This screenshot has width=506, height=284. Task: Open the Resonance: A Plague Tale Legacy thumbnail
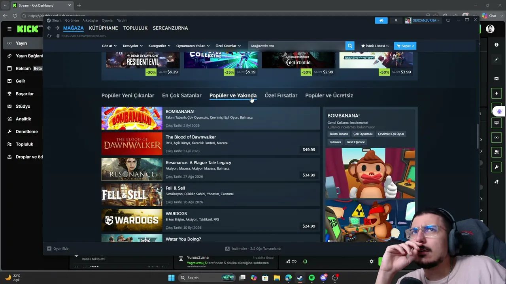point(132,169)
